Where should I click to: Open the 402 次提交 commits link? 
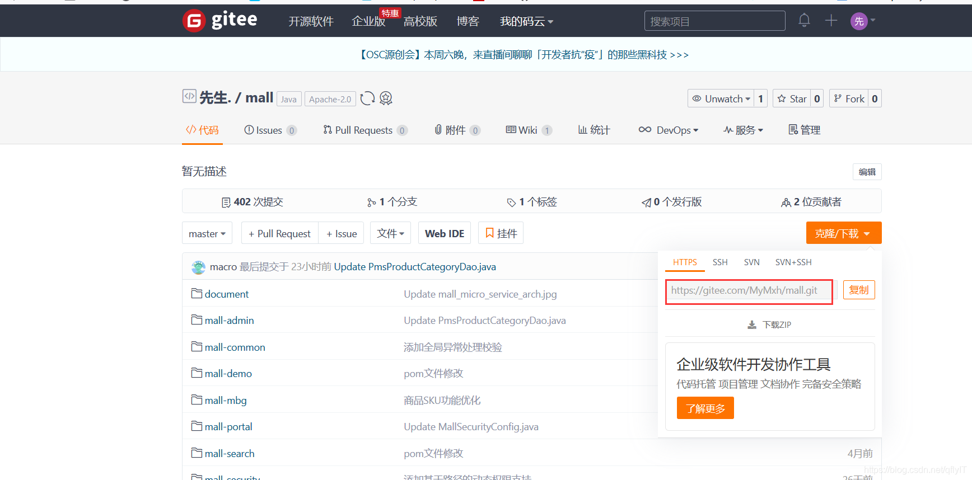click(x=253, y=202)
